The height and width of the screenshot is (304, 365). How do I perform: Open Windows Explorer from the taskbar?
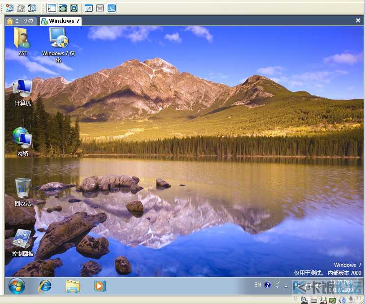click(73, 286)
